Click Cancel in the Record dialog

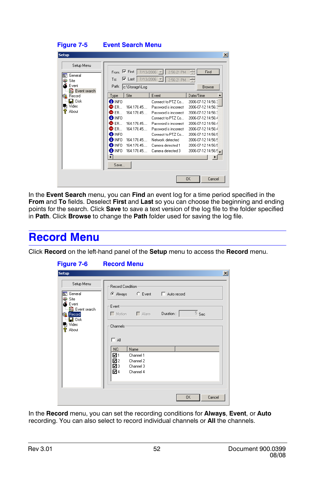tap(213, 397)
